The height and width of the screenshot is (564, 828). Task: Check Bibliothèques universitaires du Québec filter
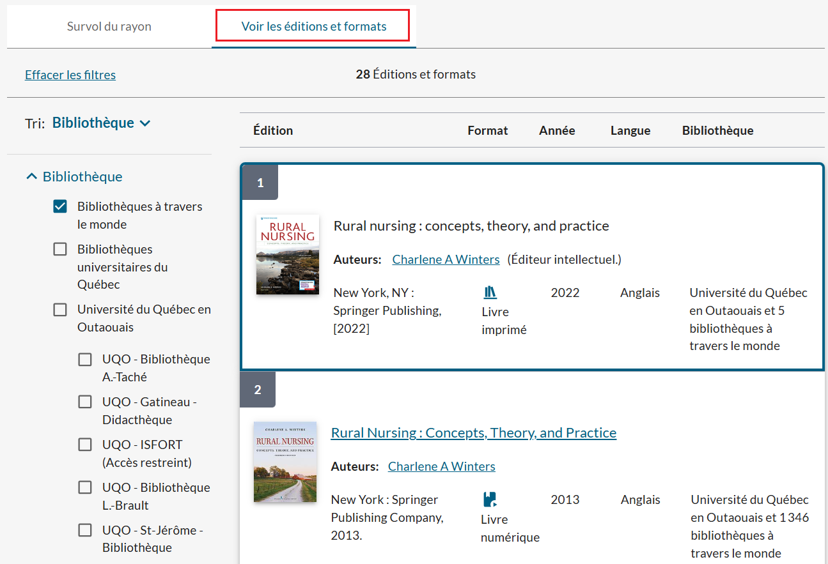[60, 249]
